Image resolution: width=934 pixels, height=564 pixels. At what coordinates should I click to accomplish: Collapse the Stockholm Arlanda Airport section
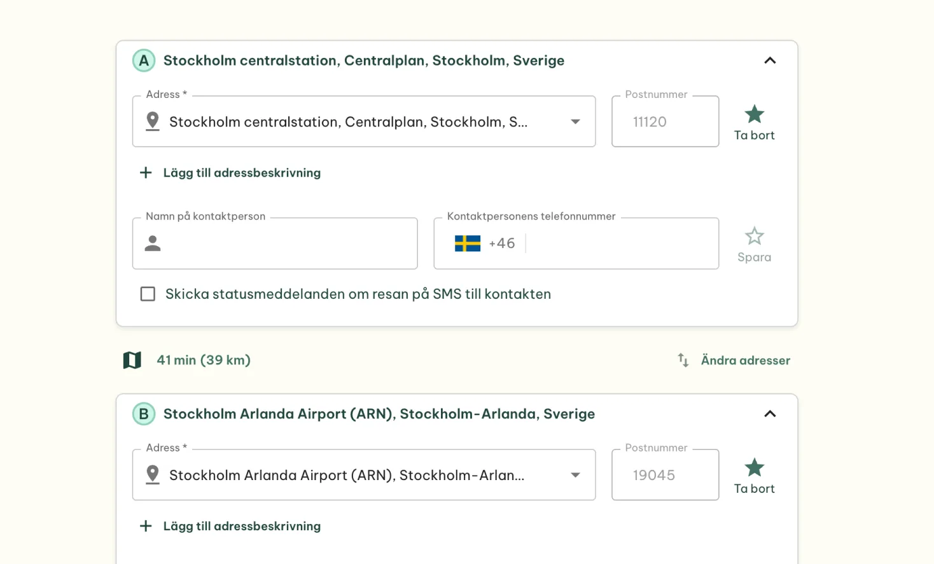(770, 414)
